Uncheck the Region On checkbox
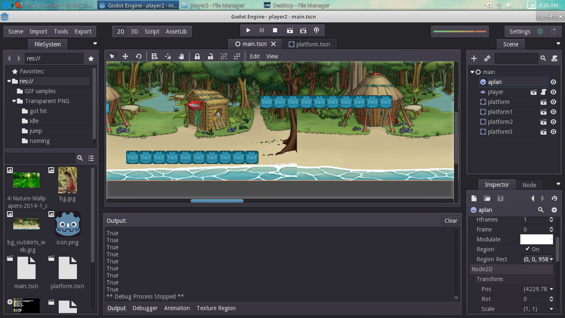Viewport: 565px width, 318px height. [527, 249]
